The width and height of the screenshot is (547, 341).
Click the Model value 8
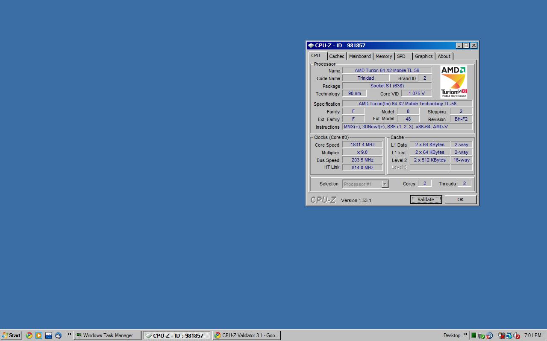point(408,111)
